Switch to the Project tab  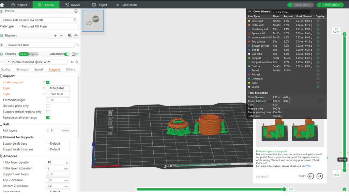click(x=100, y=5)
